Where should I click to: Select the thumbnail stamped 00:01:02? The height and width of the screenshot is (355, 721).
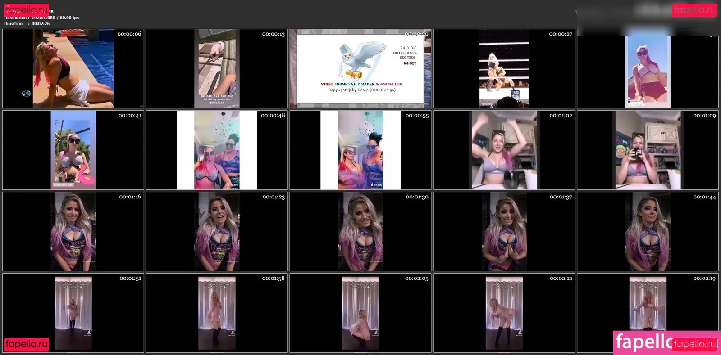pos(504,150)
